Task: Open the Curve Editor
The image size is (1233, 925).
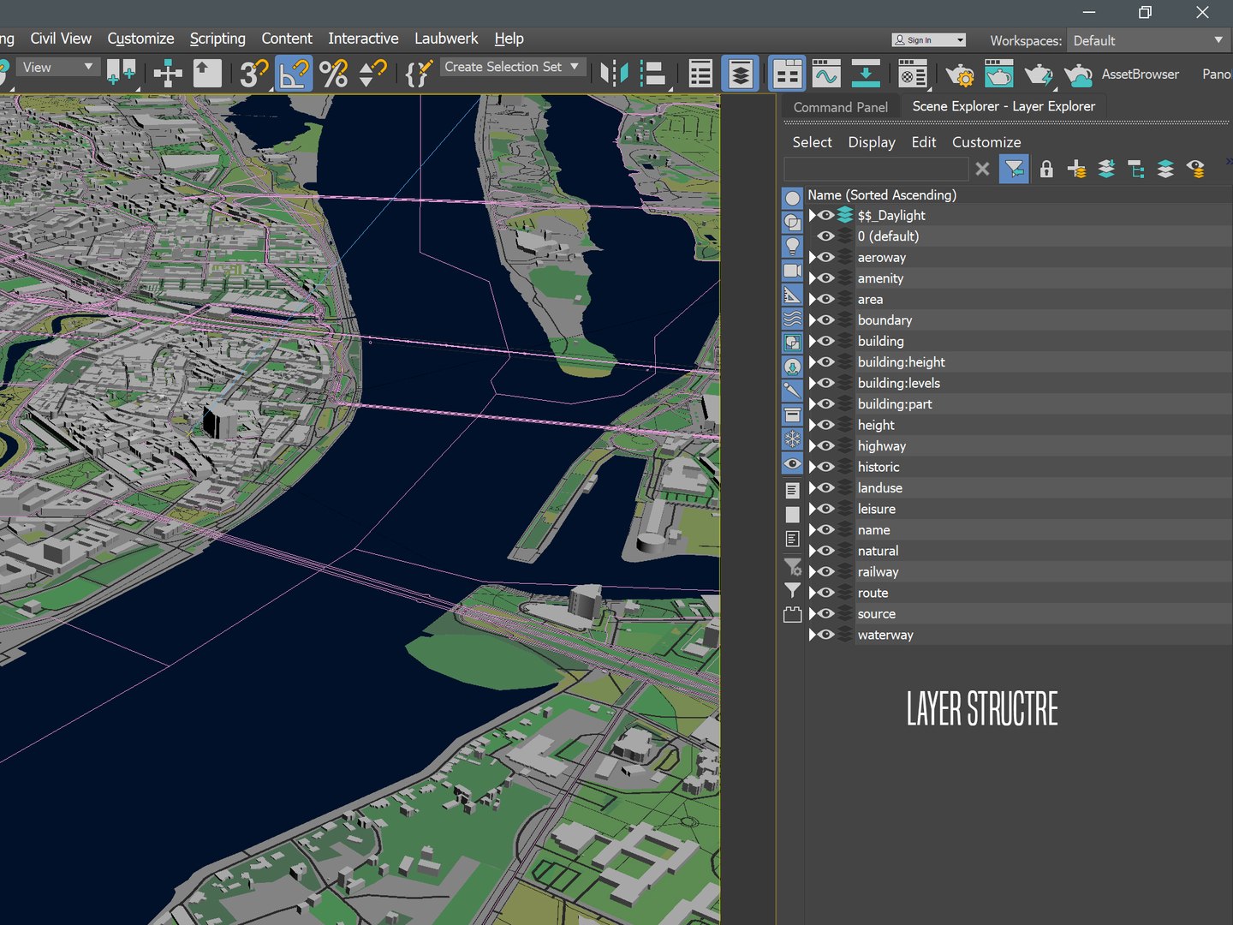Action: click(x=826, y=74)
